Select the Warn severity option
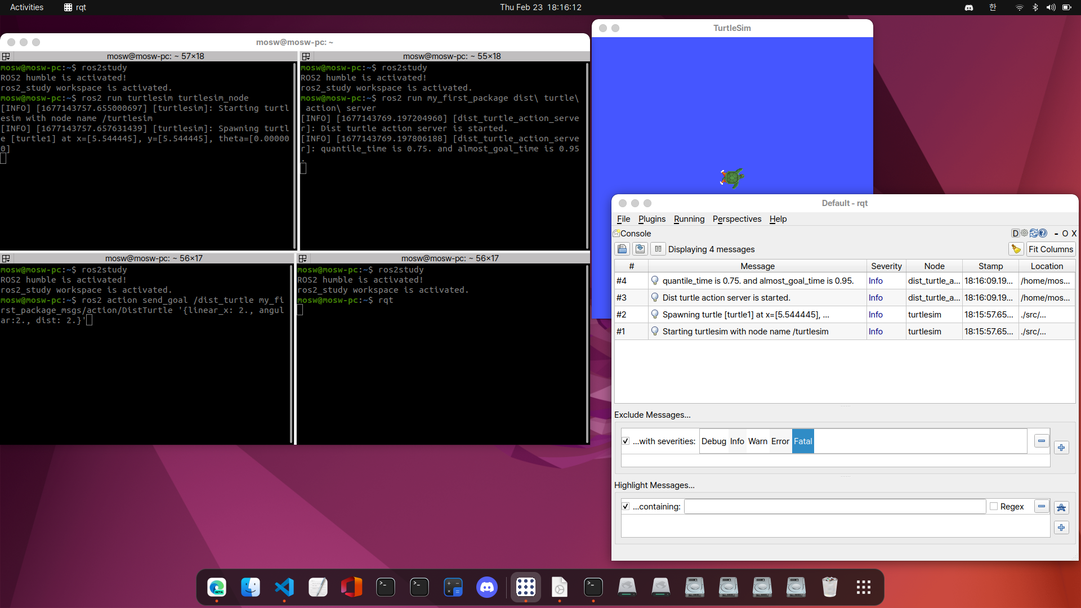This screenshot has height=608, width=1081. pyautogui.click(x=757, y=441)
